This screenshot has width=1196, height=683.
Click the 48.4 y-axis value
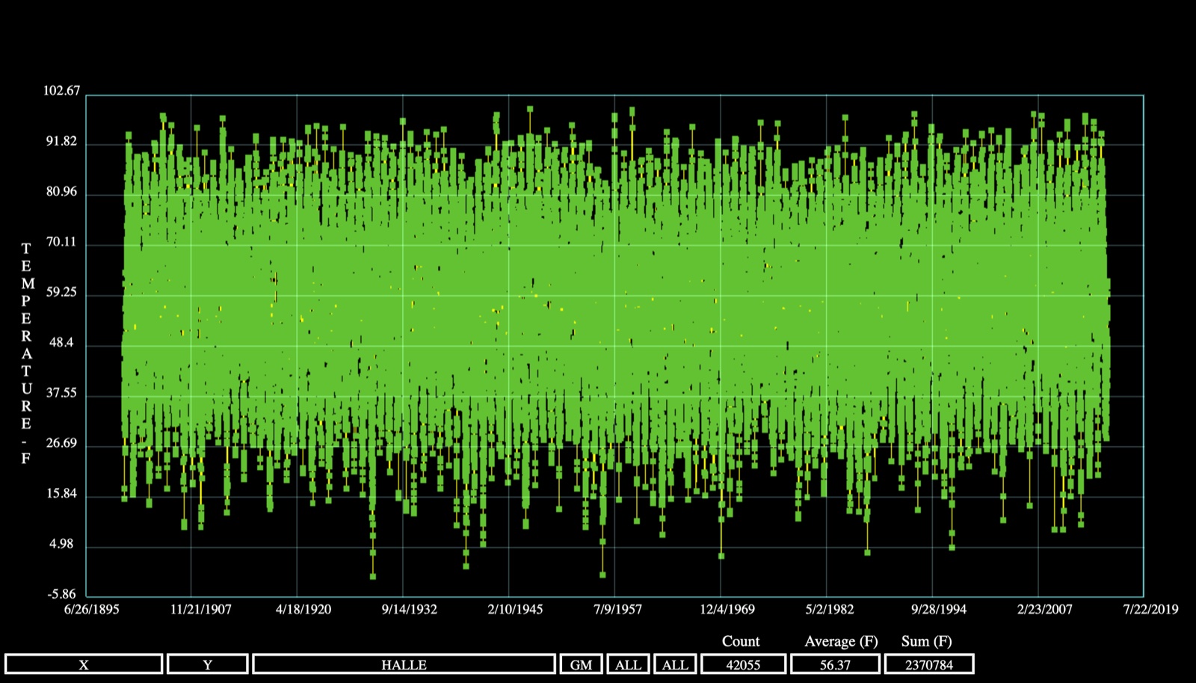tap(61, 342)
